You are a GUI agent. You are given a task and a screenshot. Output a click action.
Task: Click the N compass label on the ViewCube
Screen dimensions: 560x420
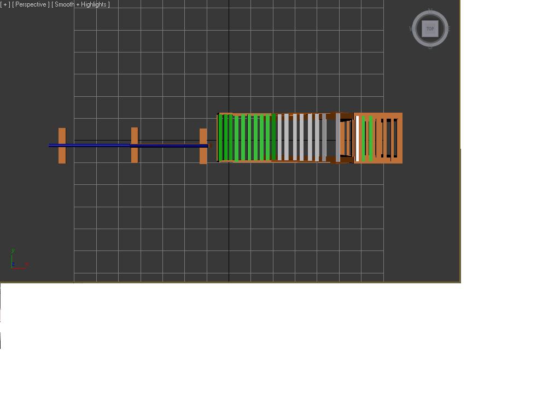click(430, 10)
